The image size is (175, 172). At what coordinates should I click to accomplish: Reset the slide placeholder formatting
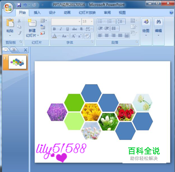(43, 27)
